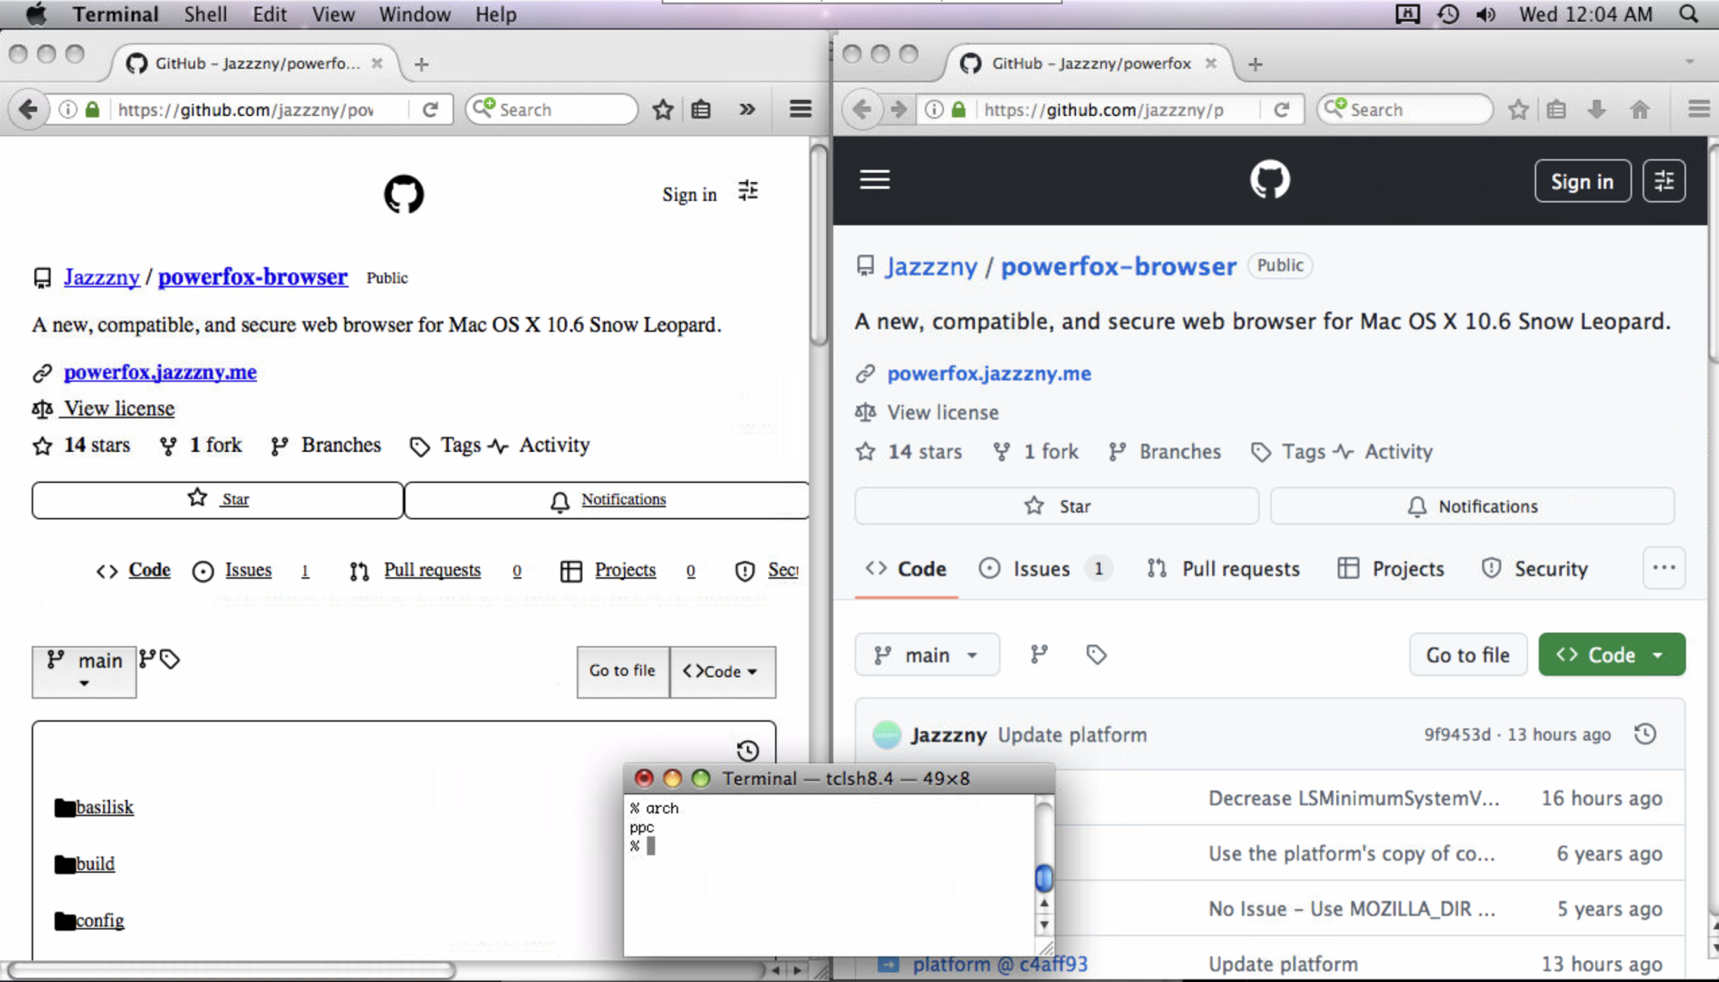Open the Spotlight search magnifier in the menu bar
The height and width of the screenshot is (982, 1719).
click(x=1688, y=15)
